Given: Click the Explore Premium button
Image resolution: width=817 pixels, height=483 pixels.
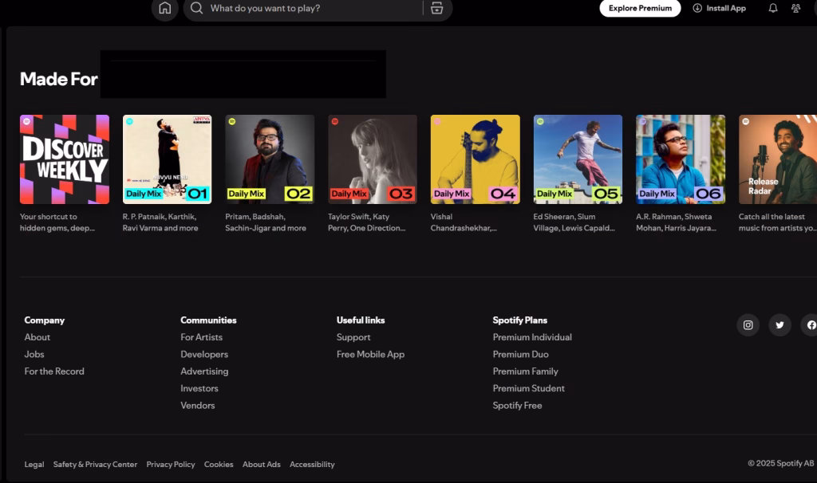Looking at the screenshot, I should click(x=639, y=8).
